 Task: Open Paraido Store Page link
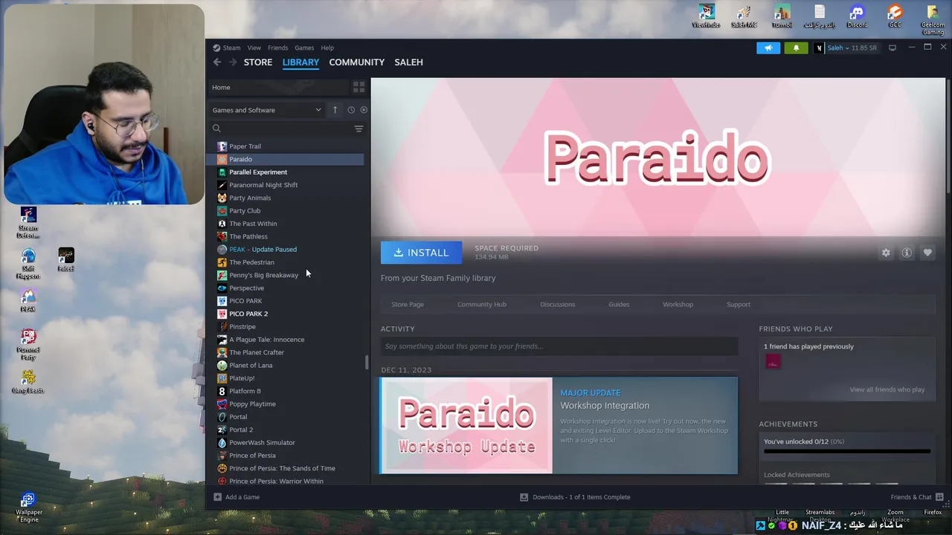[x=408, y=304]
